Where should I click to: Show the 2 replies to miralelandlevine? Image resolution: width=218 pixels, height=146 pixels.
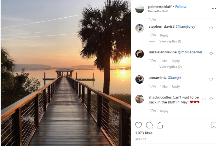[x=170, y=67]
